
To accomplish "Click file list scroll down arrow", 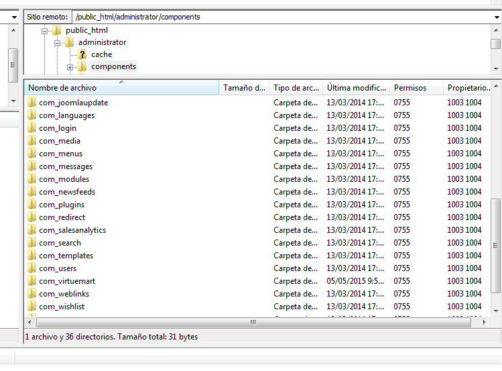I will click(496, 311).
